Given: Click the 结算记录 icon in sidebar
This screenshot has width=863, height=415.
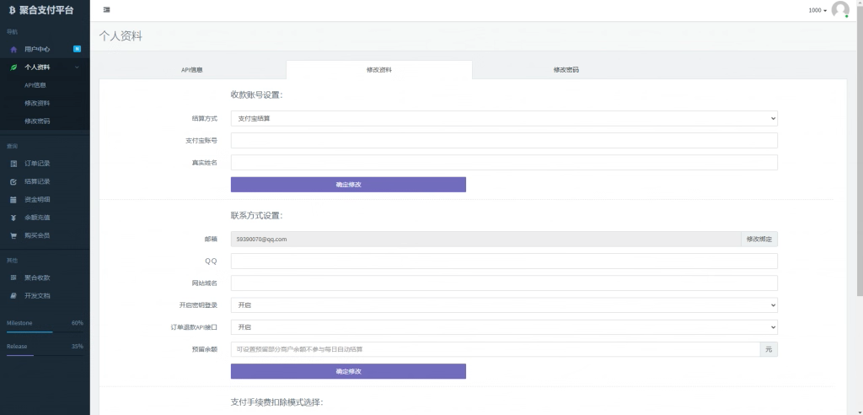Looking at the screenshot, I should (13, 181).
